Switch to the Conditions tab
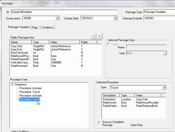The width and height of the screenshot is (175, 132). tap(47, 27)
